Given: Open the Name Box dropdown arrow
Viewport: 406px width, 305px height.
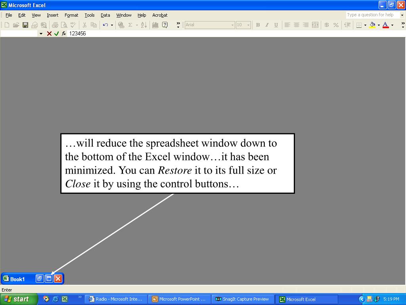Looking at the screenshot, I should (41, 33).
